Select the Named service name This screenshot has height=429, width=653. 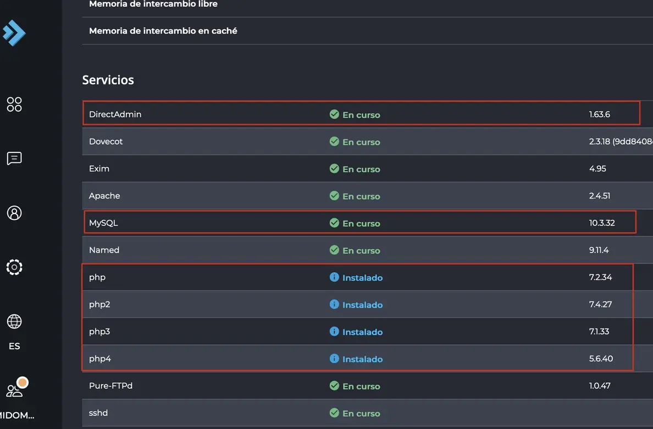[104, 250]
